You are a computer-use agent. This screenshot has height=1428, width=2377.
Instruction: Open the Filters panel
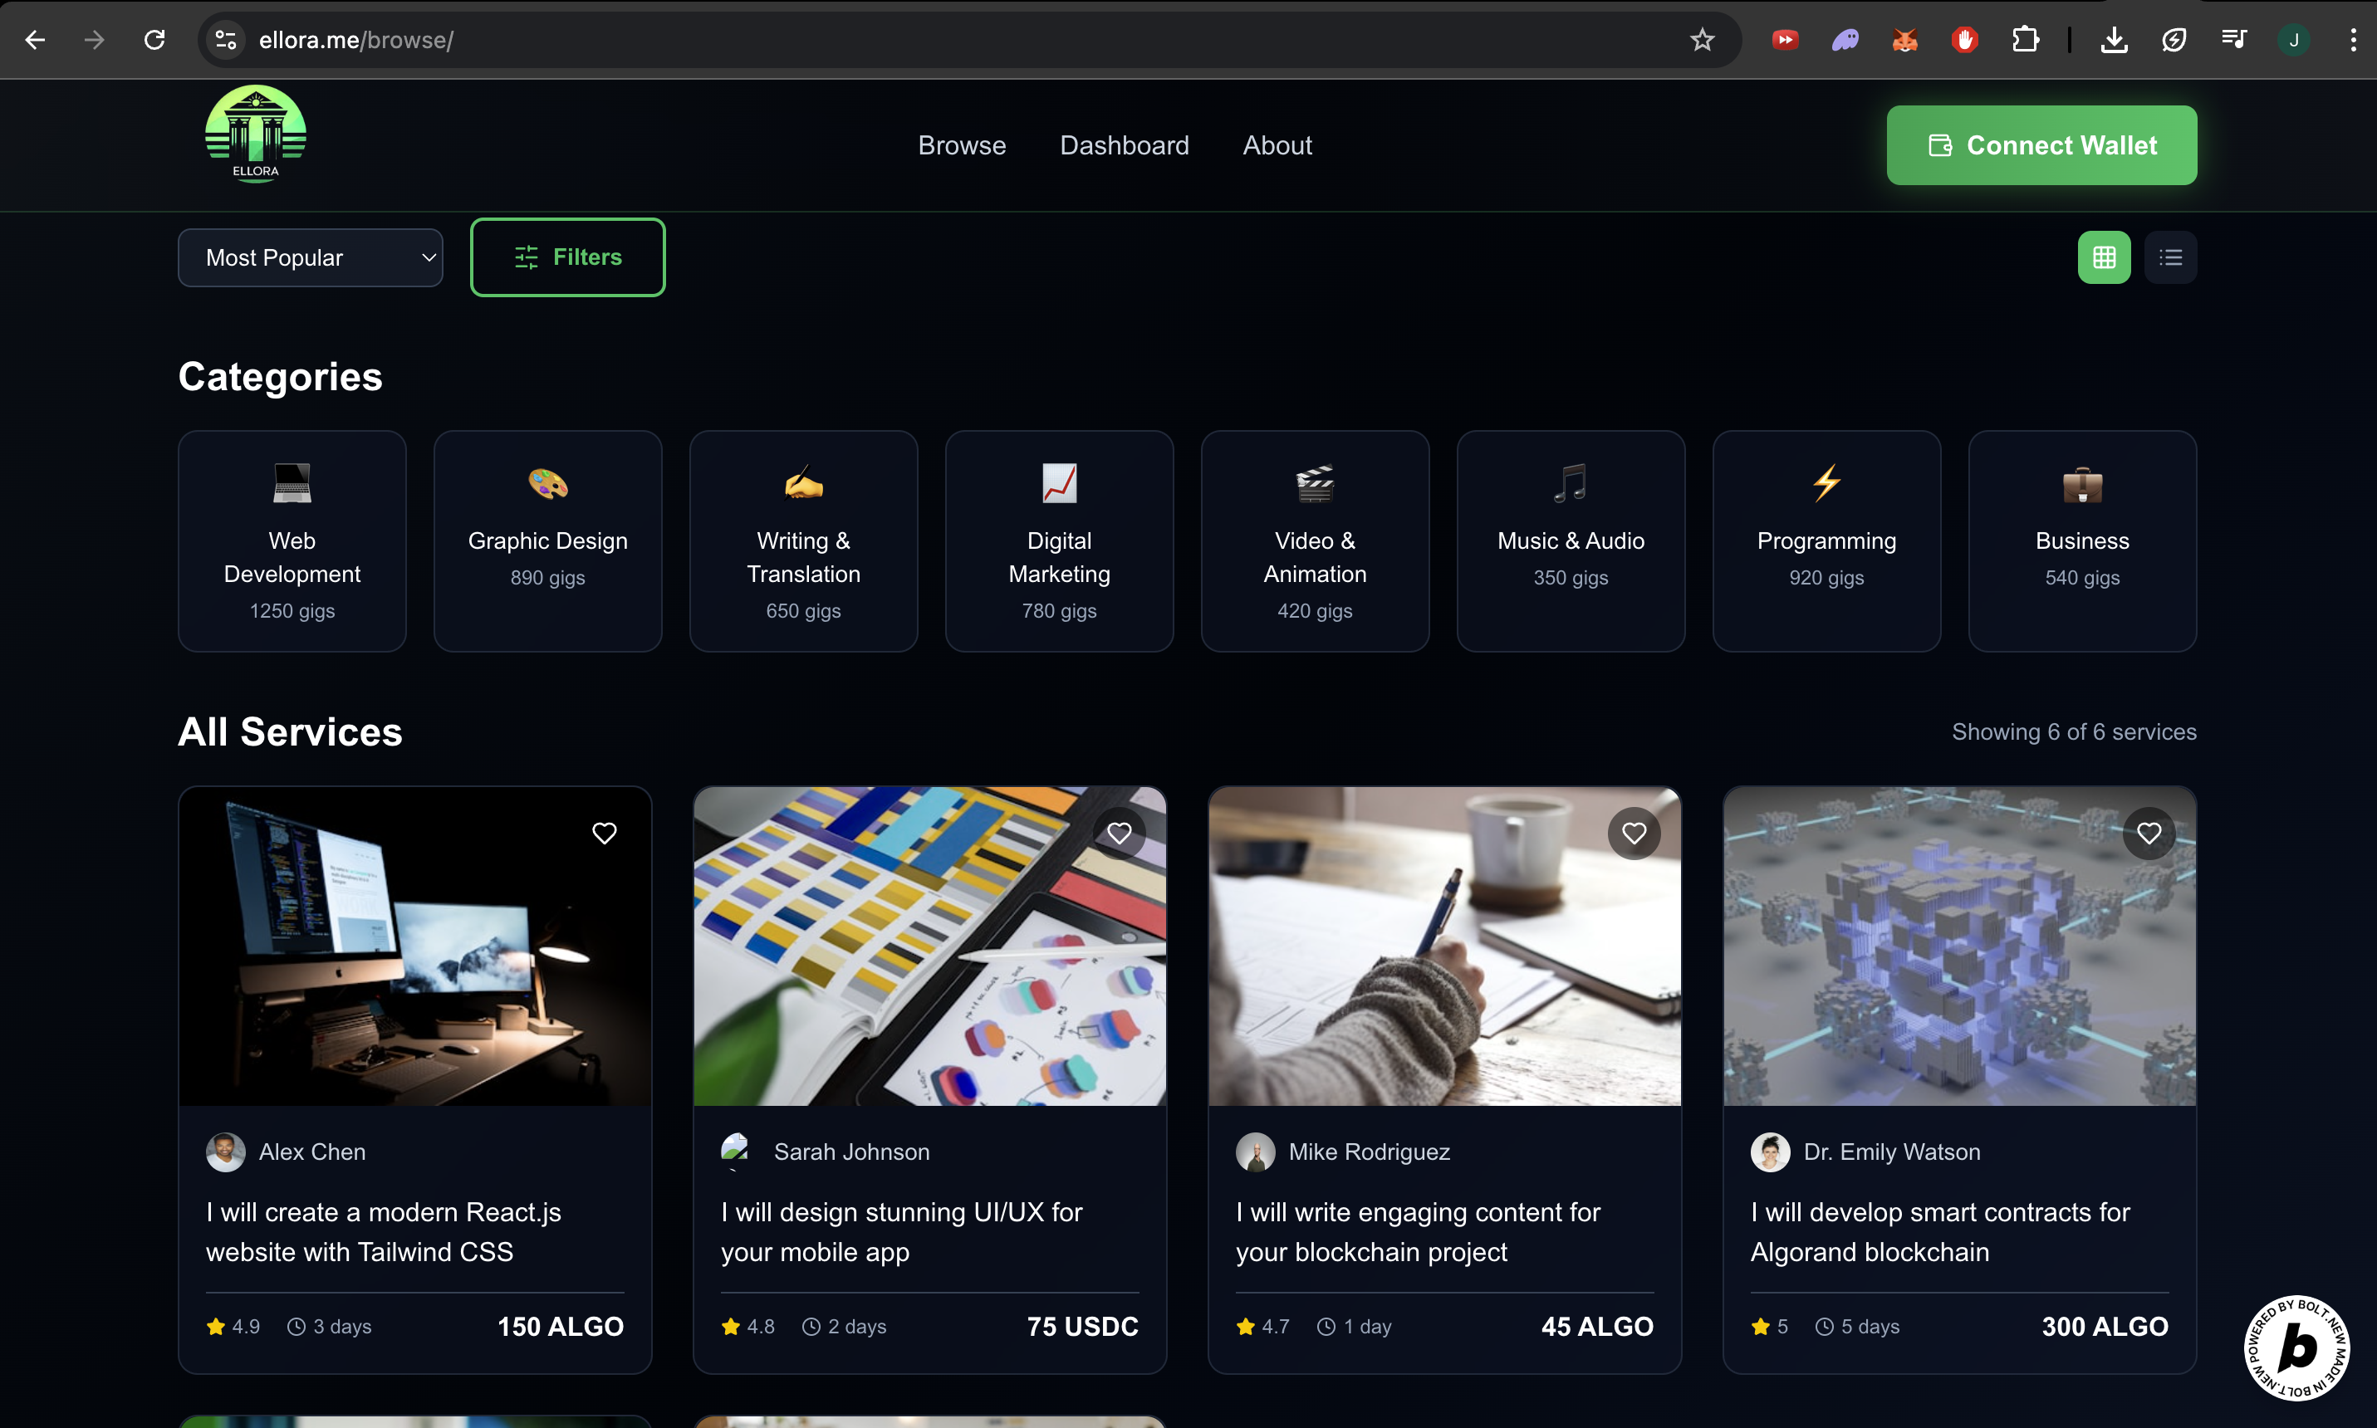coord(566,258)
